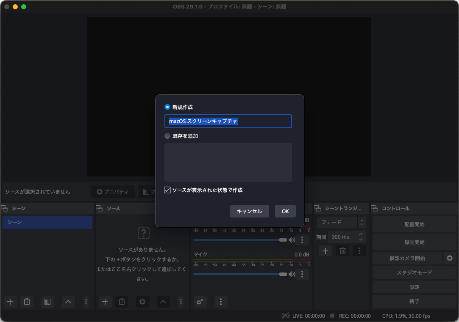The image size is (459, 322).
Task: Toggle ソースが表示された状態で作成 checkbox
Action: pyautogui.click(x=167, y=190)
